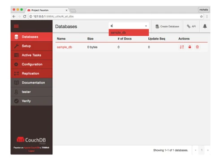Screen dimensions: 224x168
Task: Click the Logout link in sidebar footer
Action: [x=31, y=151]
